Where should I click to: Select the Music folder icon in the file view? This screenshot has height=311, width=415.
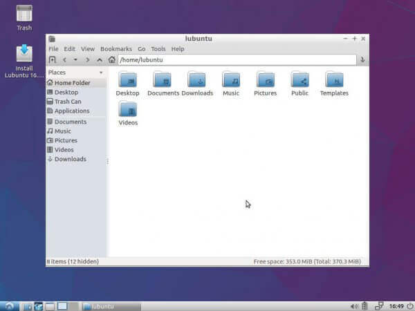pyautogui.click(x=231, y=79)
